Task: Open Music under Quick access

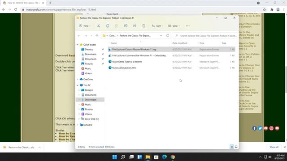Action: [88, 68]
